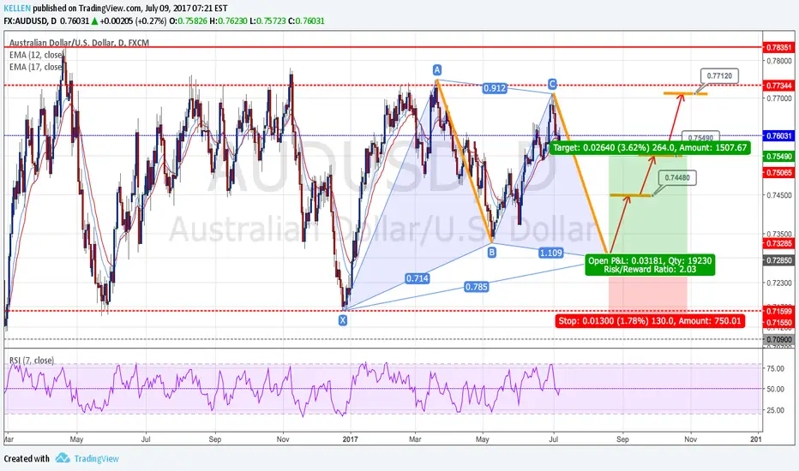The image size is (799, 471).
Task: Click the green Open P&L box
Action: coord(650,265)
